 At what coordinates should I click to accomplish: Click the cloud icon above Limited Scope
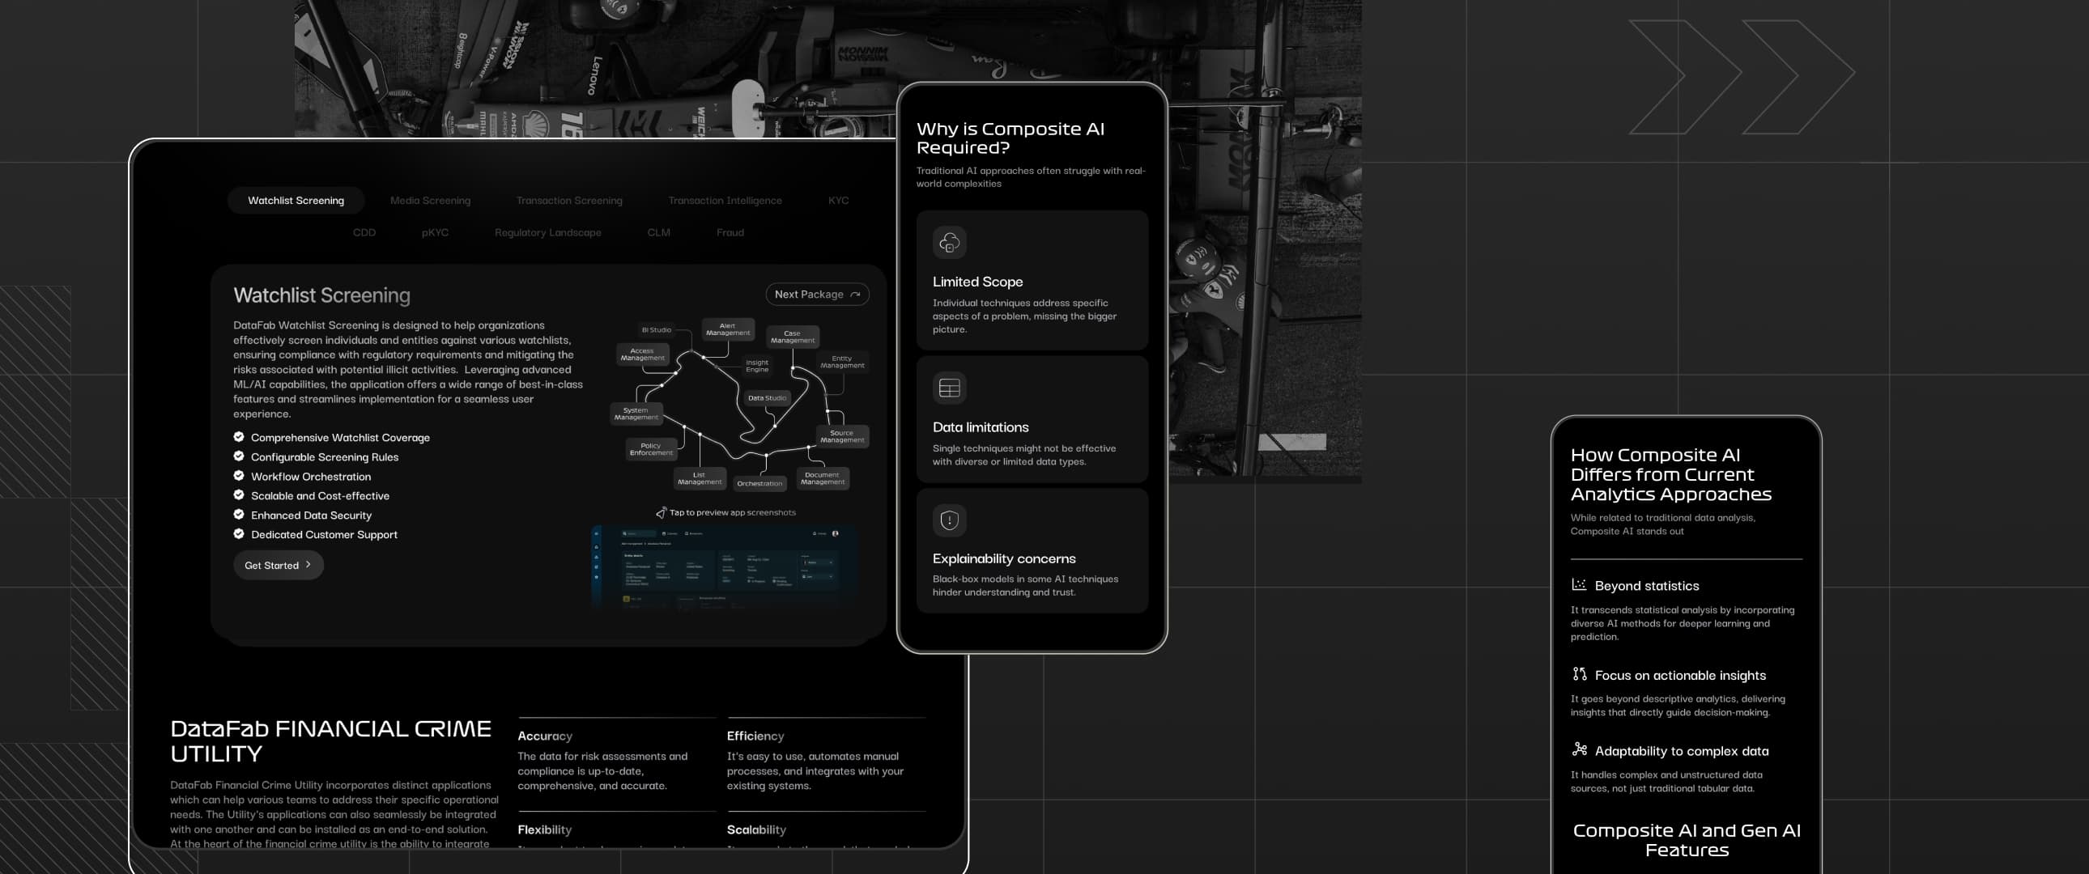(x=949, y=242)
